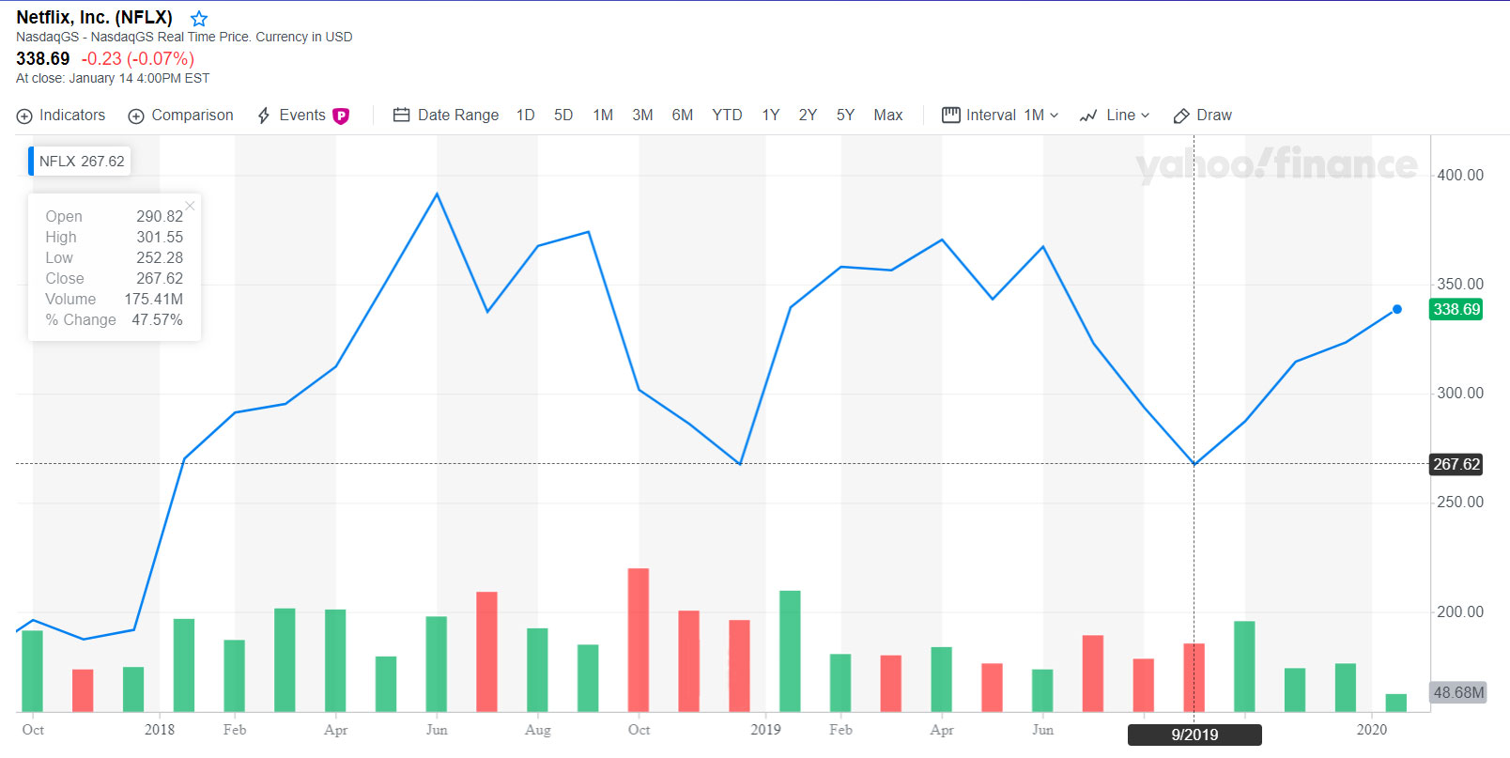
Task: Select the Max time range
Action: coord(887,116)
